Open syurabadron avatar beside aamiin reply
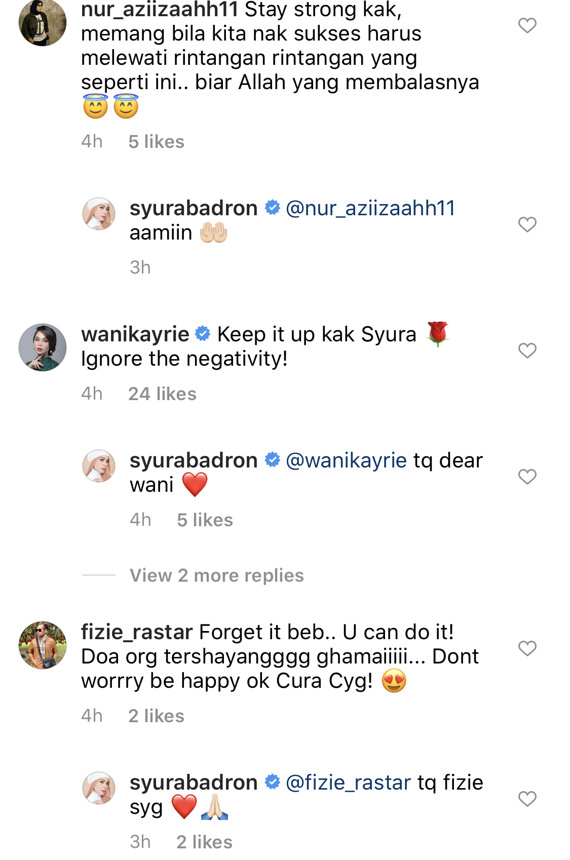 tap(99, 214)
